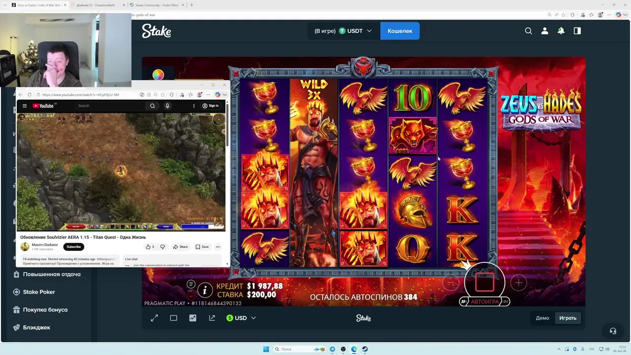Open live statistics chart icon

click(193, 318)
